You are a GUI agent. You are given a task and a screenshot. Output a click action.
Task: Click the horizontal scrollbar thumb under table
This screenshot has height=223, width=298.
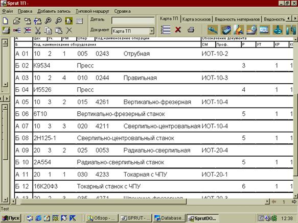(104, 202)
